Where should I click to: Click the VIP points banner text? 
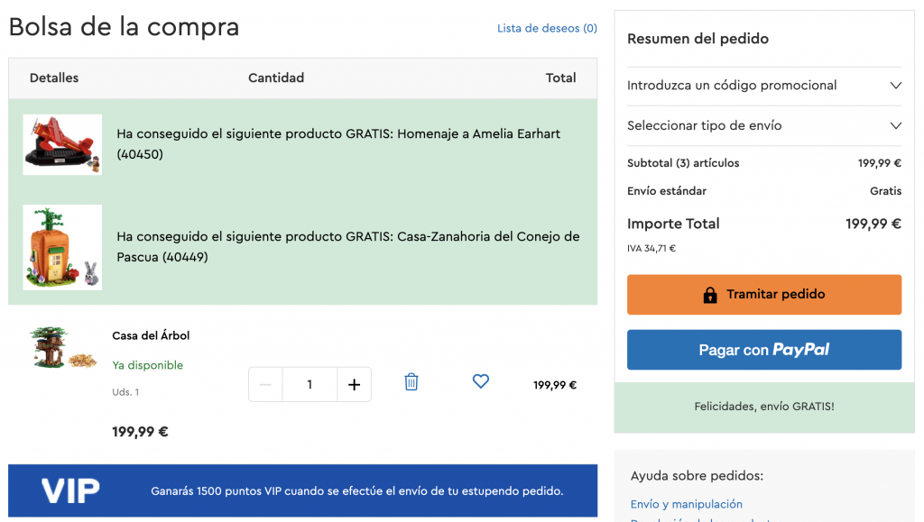357,491
